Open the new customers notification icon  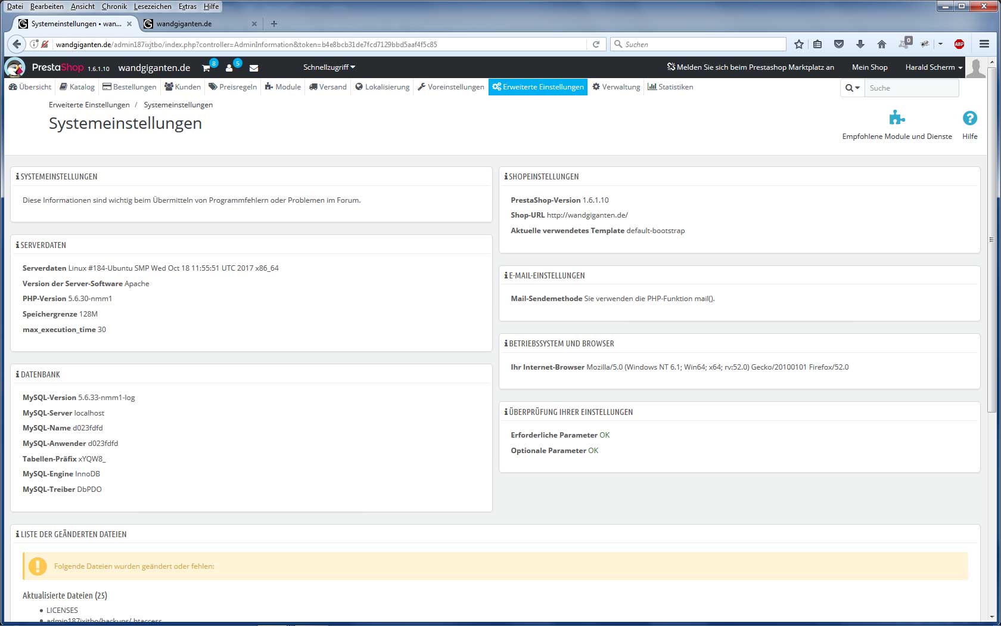point(229,68)
